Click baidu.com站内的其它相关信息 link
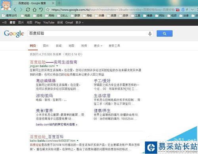This screenshot has width=198, height=154. pos(57,124)
